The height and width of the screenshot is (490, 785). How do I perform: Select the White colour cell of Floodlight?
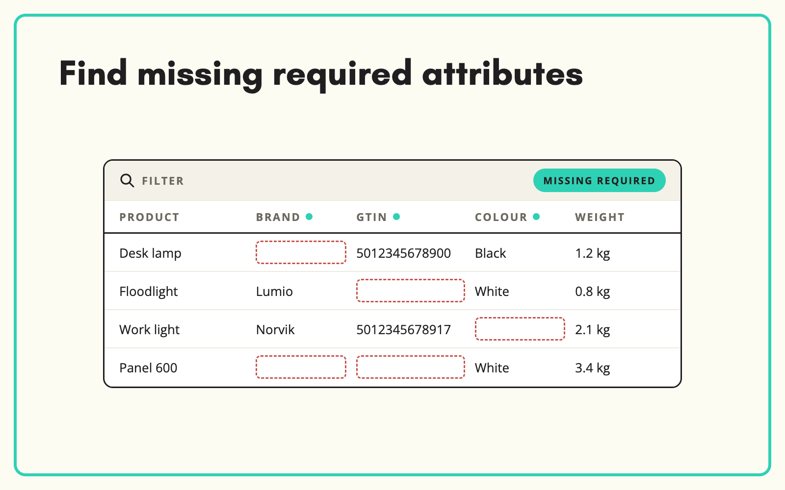tap(492, 292)
